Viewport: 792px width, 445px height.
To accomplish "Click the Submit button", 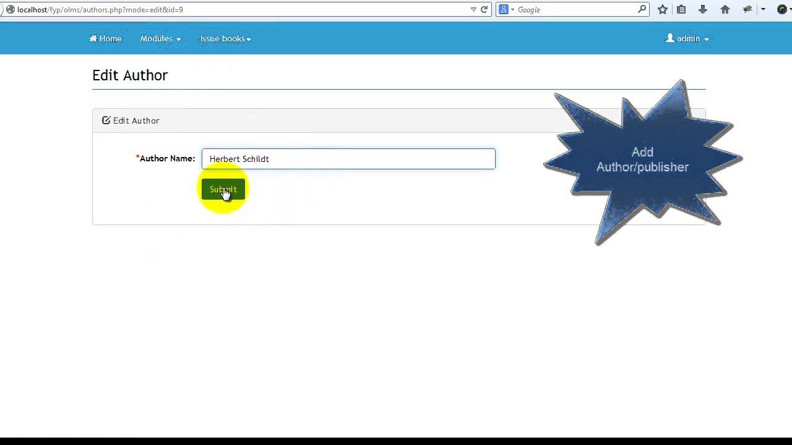I will 223,189.
